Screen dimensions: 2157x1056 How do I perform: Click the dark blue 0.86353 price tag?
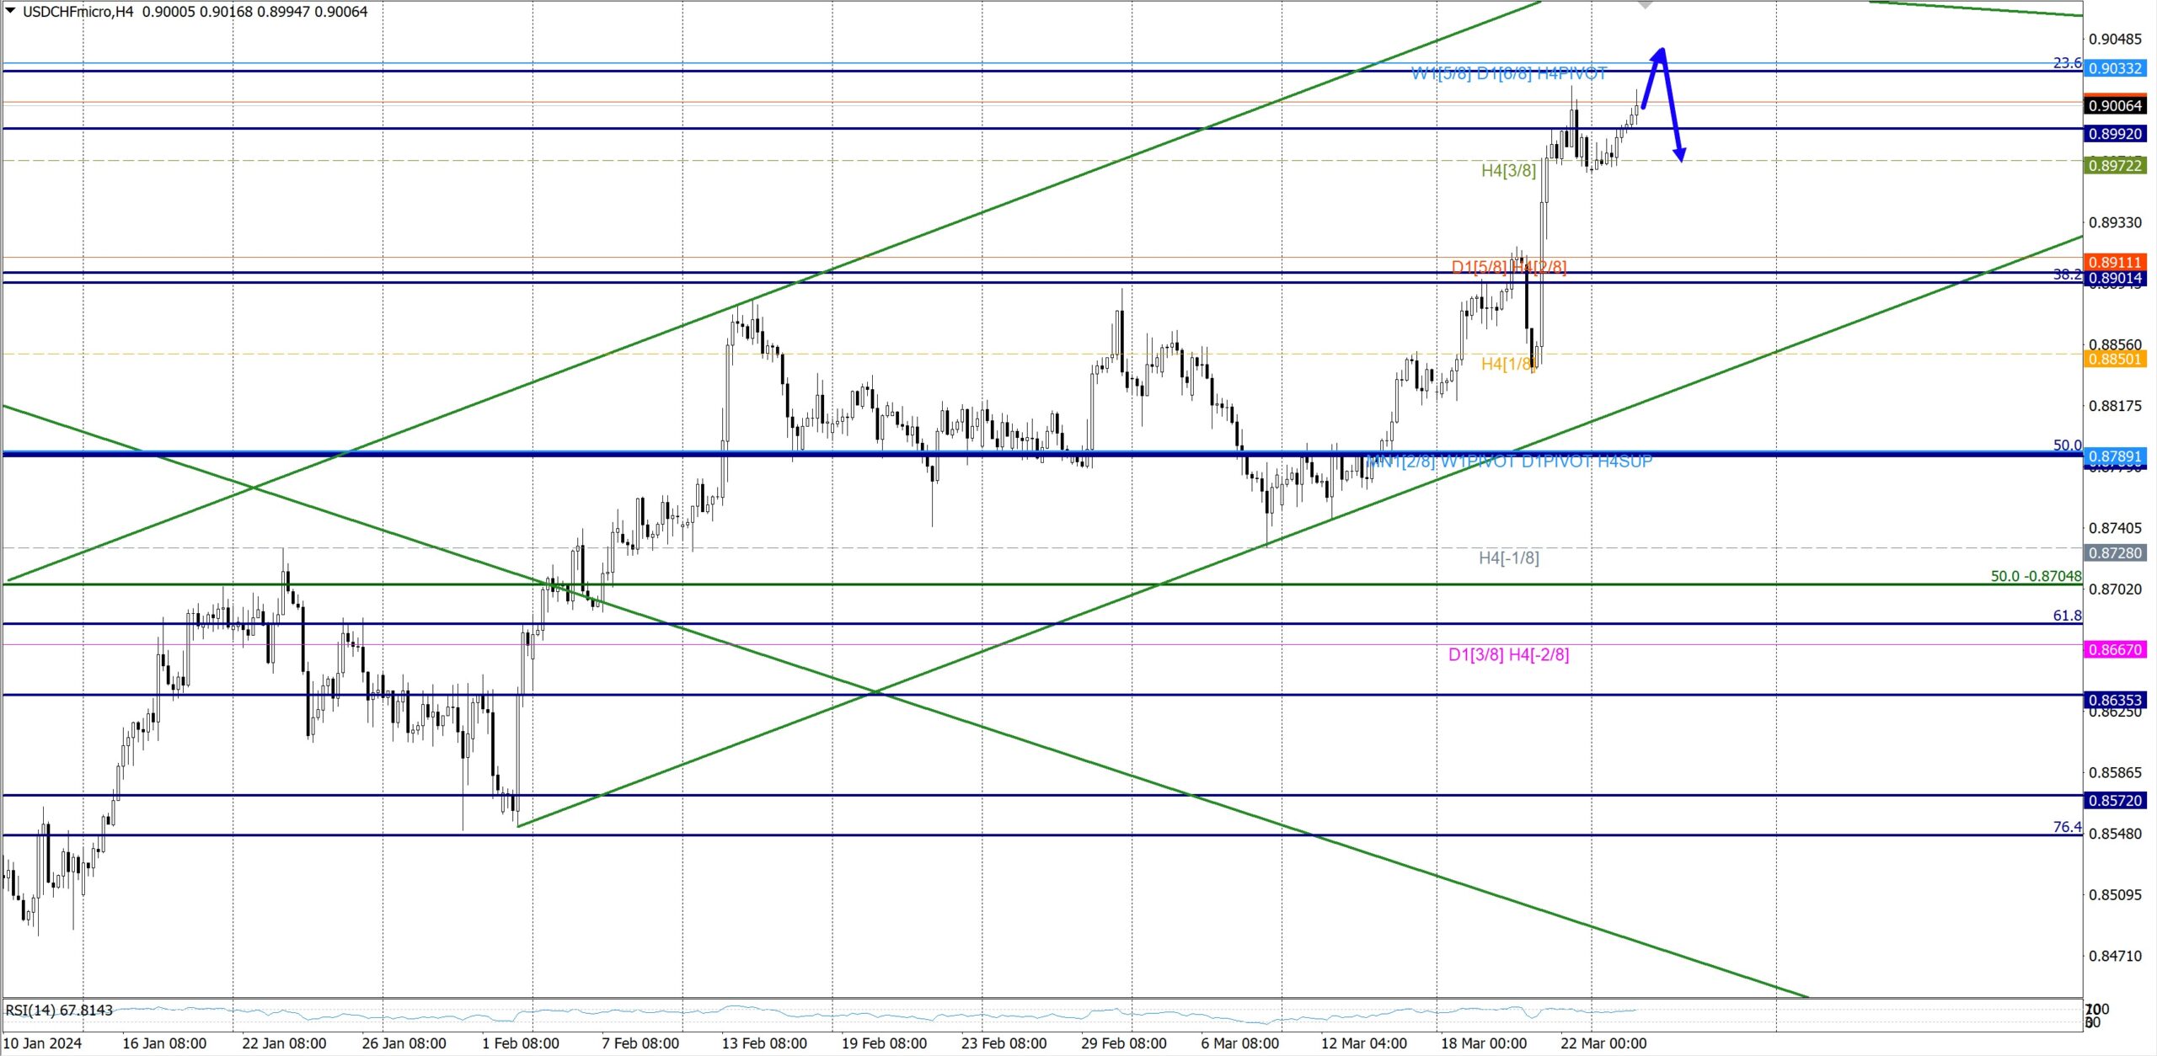pos(2115,700)
